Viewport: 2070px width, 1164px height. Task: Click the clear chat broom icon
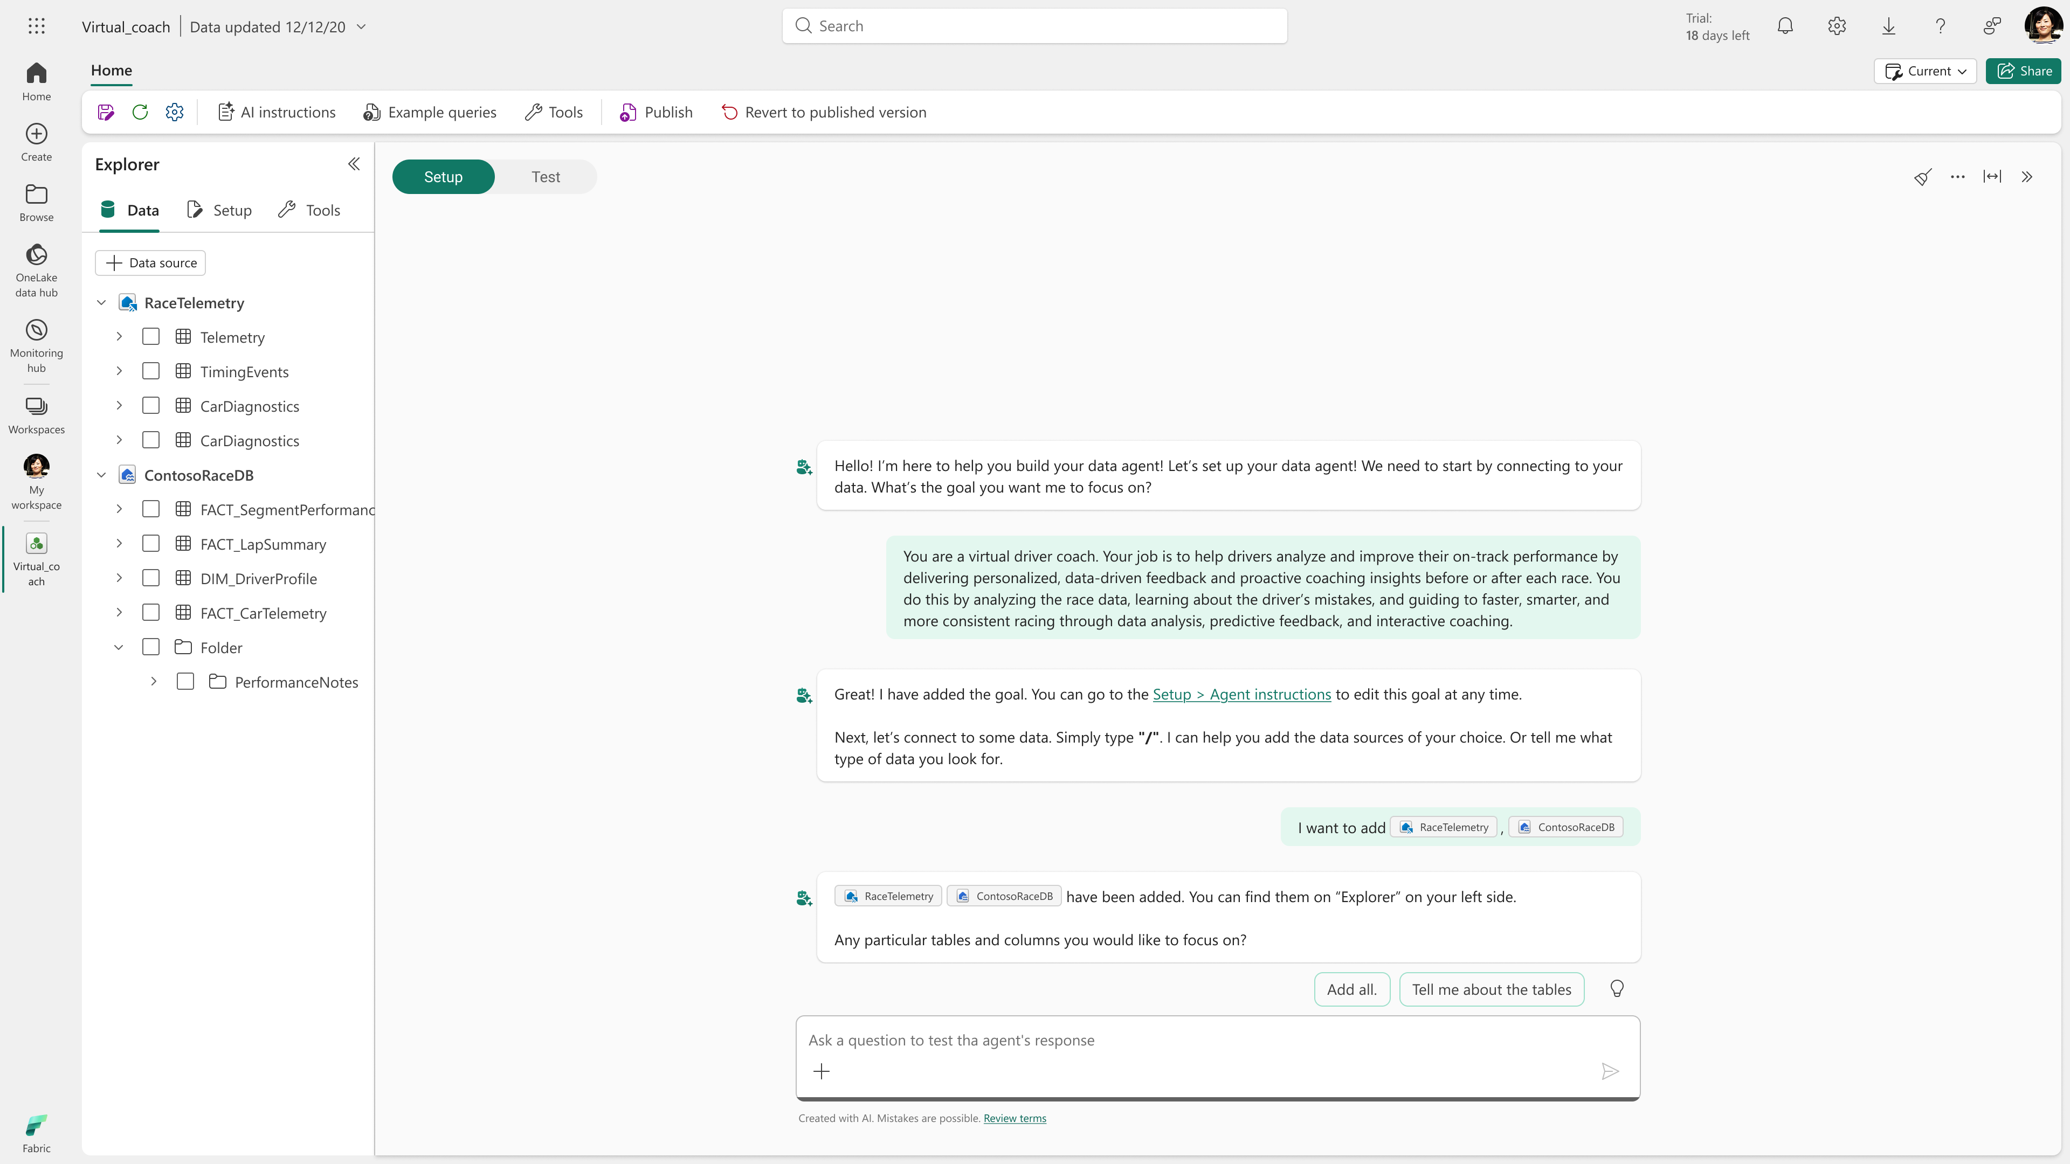[x=1922, y=177]
